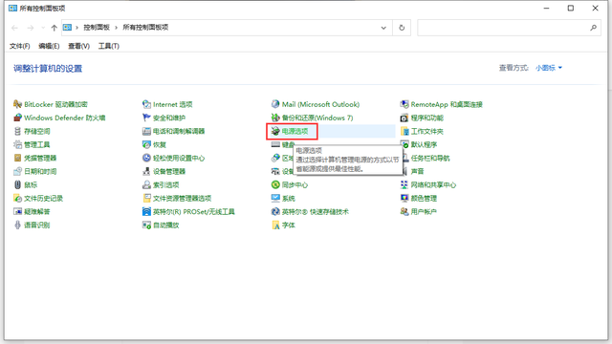This screenshot has width=612, height=344.
Task: Open the 字体 fonts link
Action: tap(289, 226)
